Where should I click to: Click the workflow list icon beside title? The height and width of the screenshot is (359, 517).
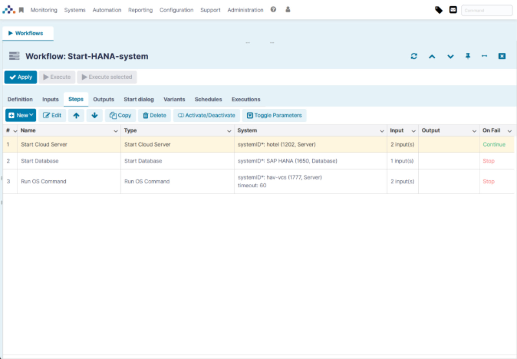[x=14, y=56]
